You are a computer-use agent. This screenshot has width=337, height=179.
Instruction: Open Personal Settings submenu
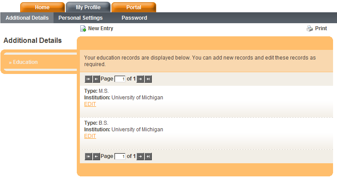pos(80,18)
